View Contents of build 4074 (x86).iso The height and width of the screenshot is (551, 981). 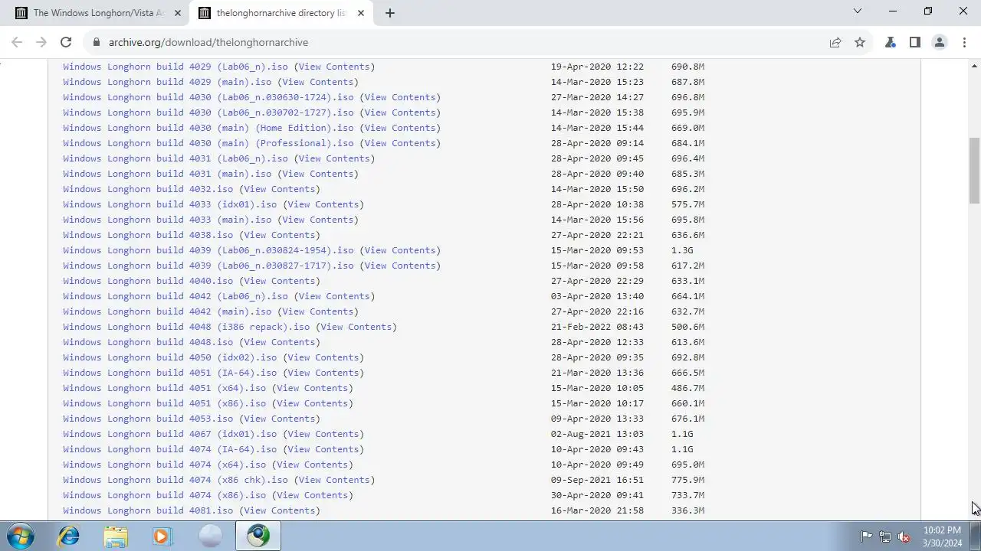coord(313,495)
